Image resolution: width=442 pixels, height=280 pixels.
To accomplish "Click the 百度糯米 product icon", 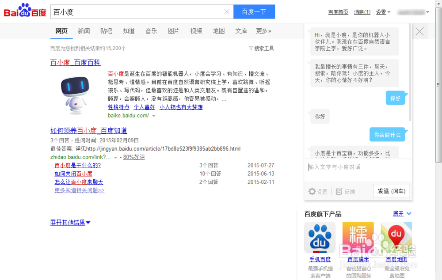I will click(358, 238).
